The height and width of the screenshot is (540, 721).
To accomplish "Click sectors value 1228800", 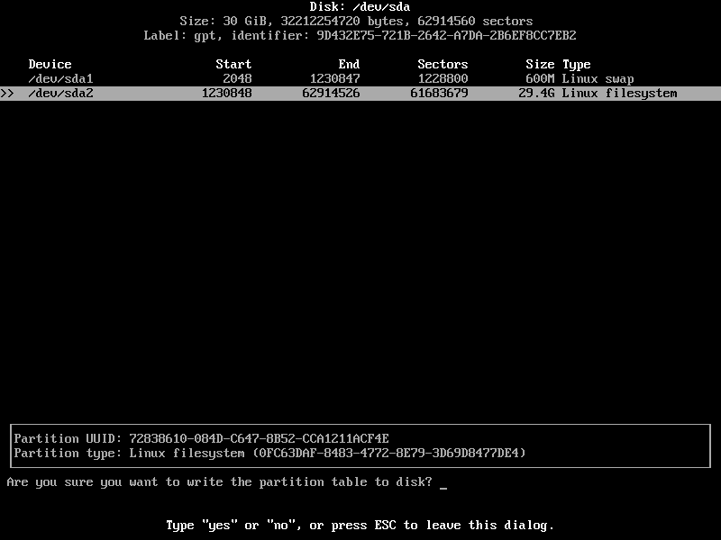I will 443,79.
